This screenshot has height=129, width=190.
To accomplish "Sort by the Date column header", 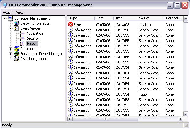I will coord(104,18).
